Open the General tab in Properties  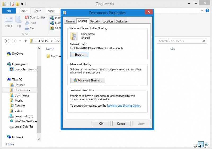(70, 21)
